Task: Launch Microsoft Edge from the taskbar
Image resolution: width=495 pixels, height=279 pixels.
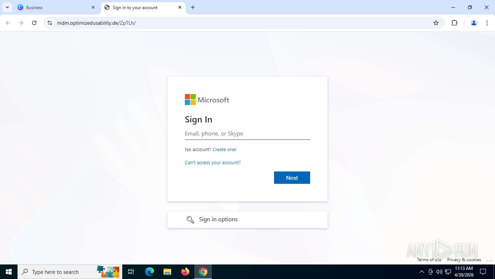Action: point(150,272)
